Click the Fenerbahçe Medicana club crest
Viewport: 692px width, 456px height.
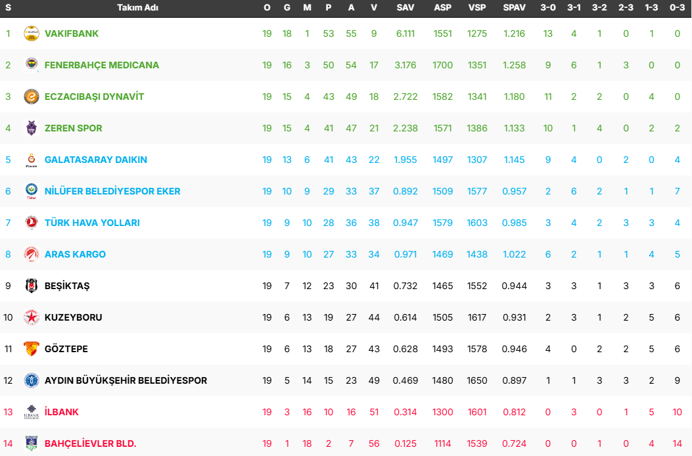(x=32, y=65)
